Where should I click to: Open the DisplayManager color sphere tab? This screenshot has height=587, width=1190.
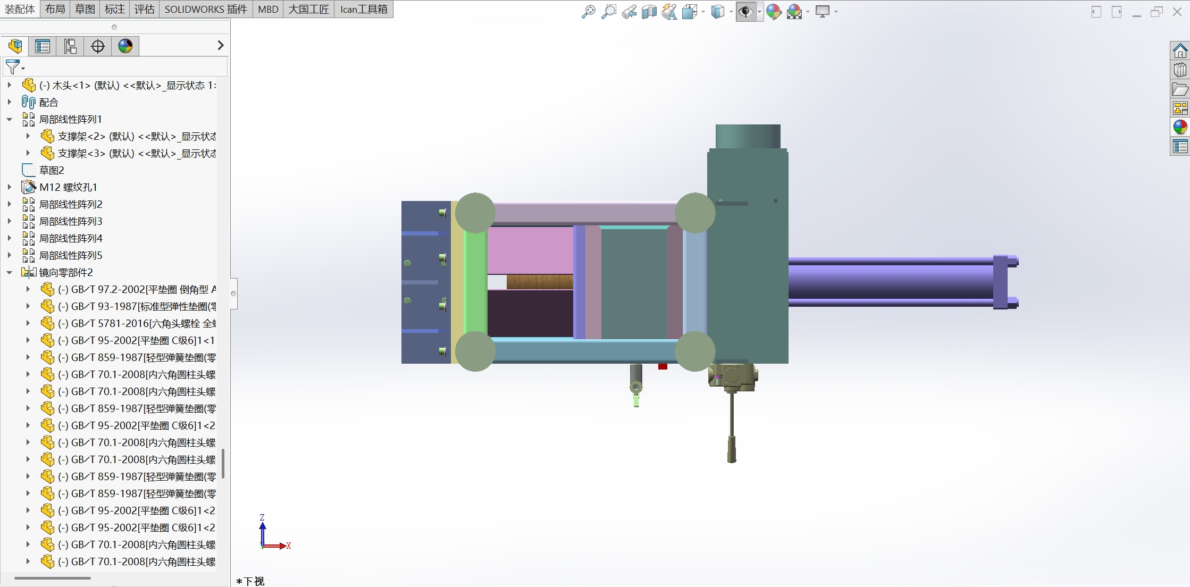[x=125, y=46]
